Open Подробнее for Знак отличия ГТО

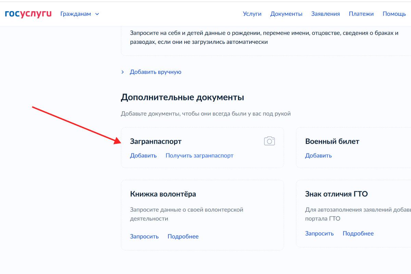(x=358, y=234)
